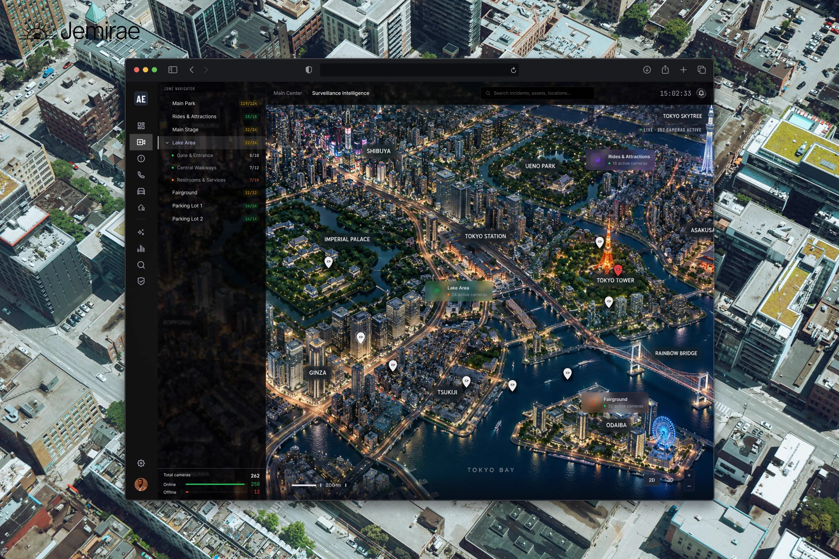Image resolution: width=839 pixels, height=559 pixels.
Task: Select Fairground zone in navigator list
Action: point(212,192)
